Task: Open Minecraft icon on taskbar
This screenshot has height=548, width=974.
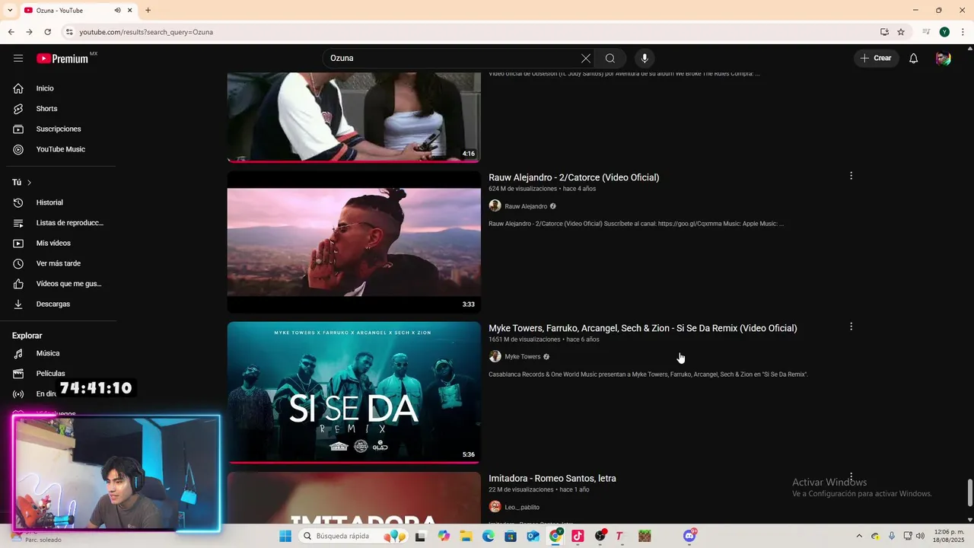Action: tap(645, 536)
